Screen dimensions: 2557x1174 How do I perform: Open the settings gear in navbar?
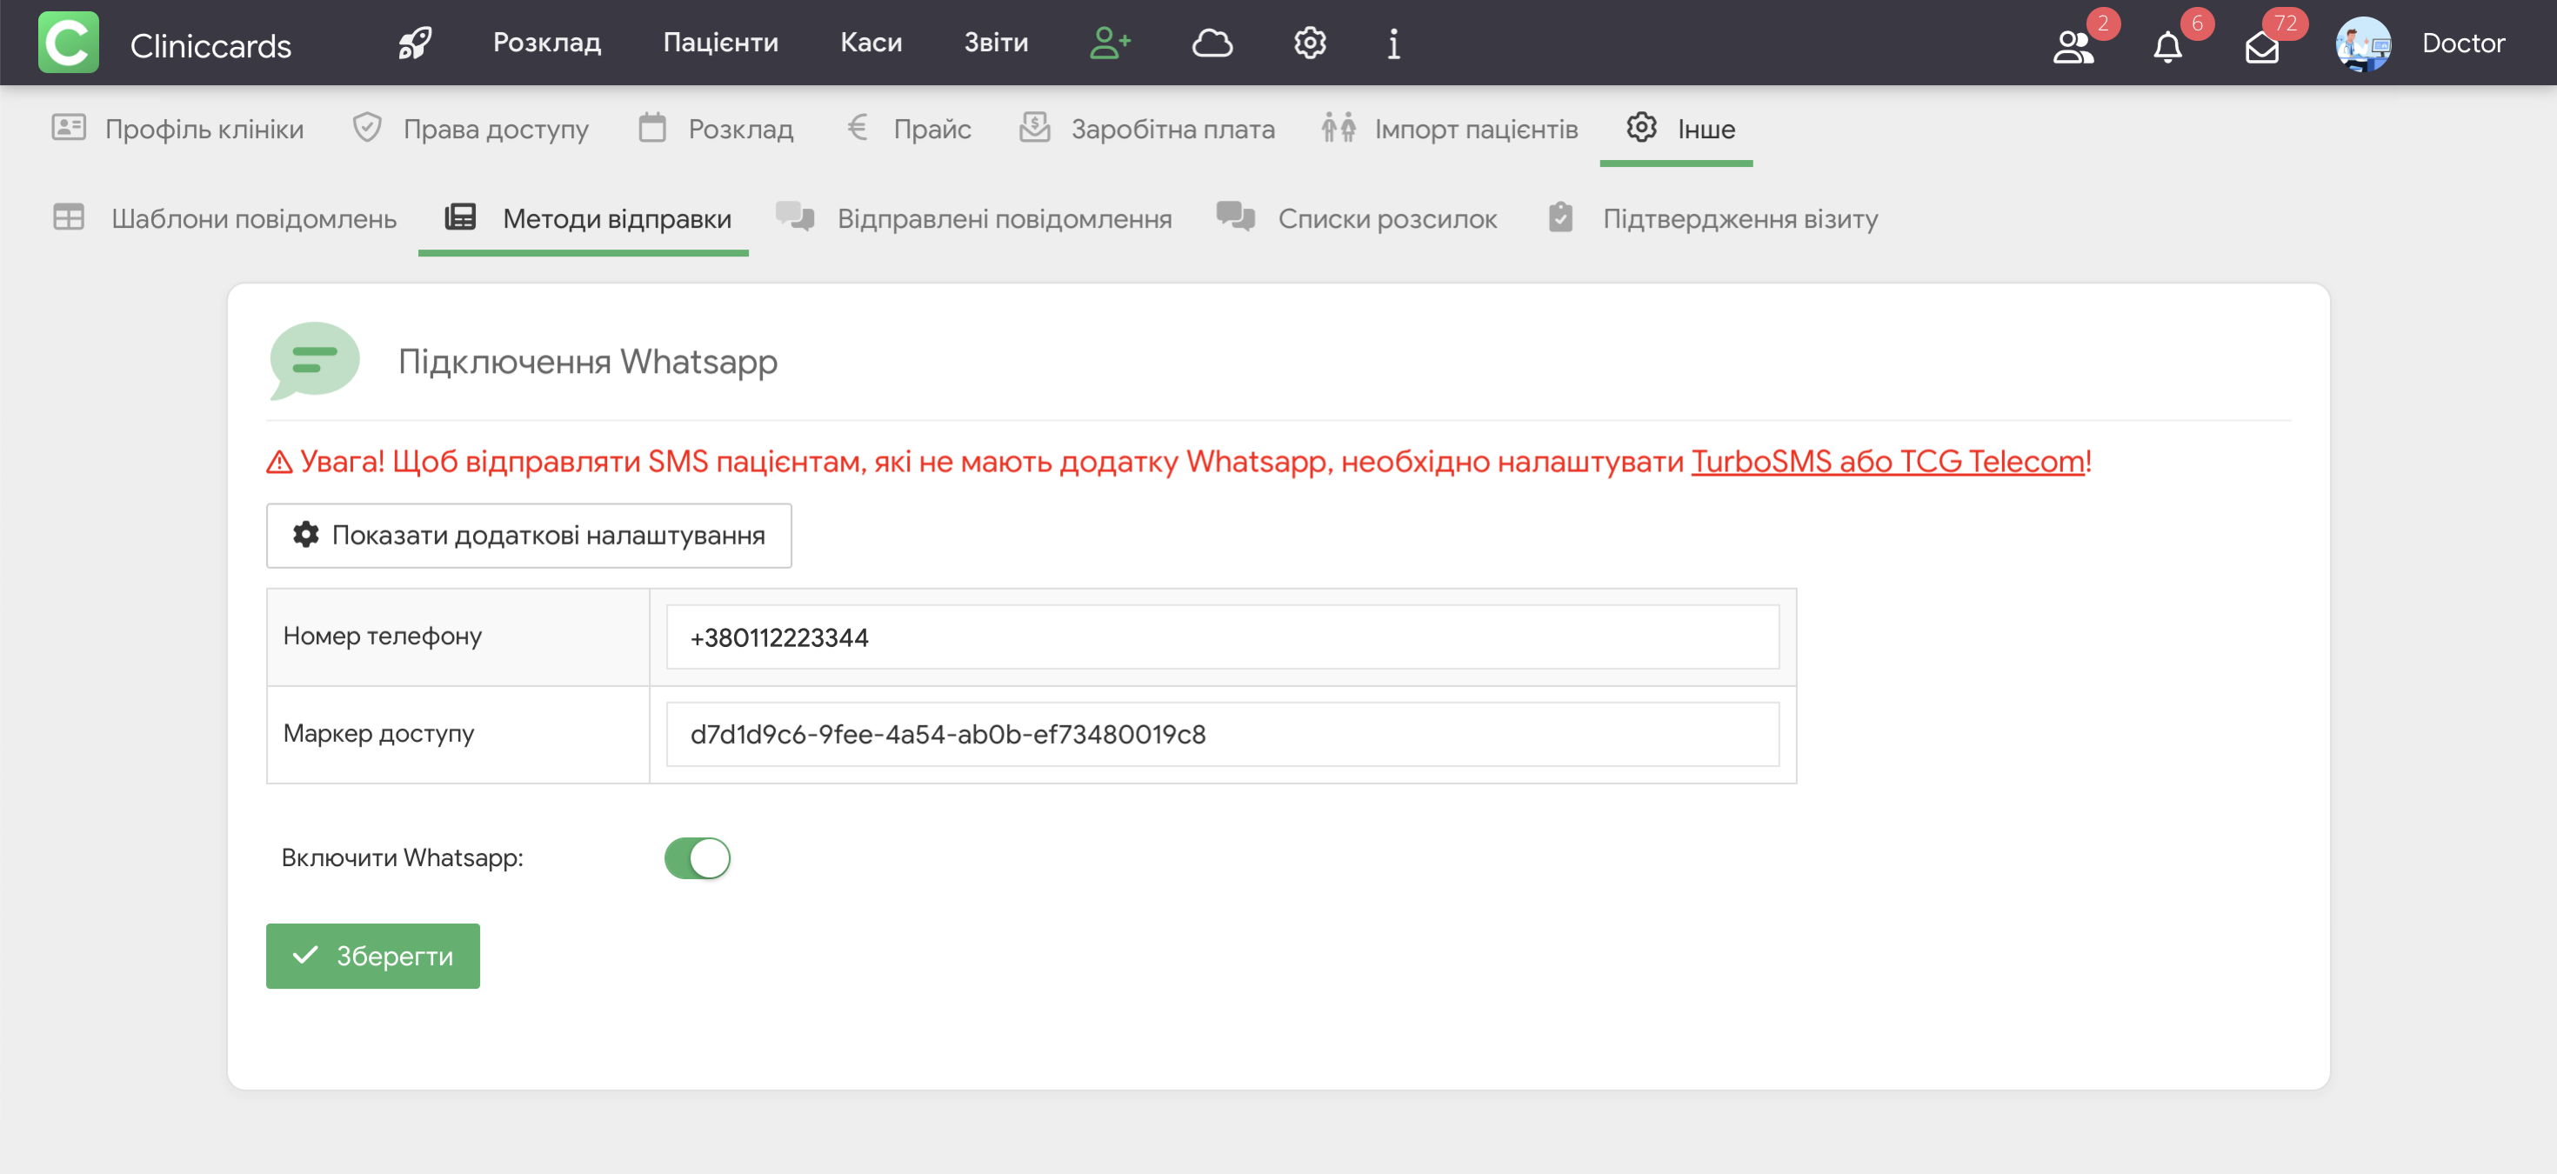point(1309,43)
